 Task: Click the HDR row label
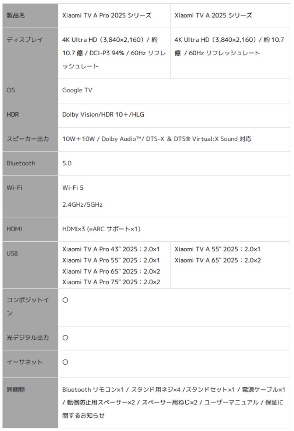pyautogui.click(x=13, y=115)
